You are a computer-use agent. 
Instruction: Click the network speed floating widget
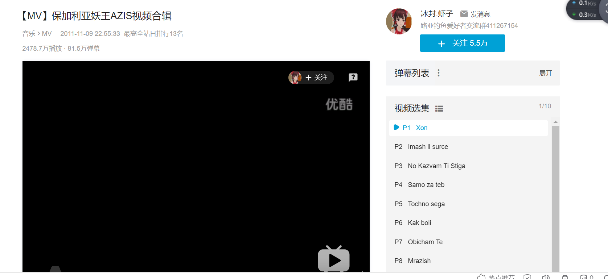588,10
